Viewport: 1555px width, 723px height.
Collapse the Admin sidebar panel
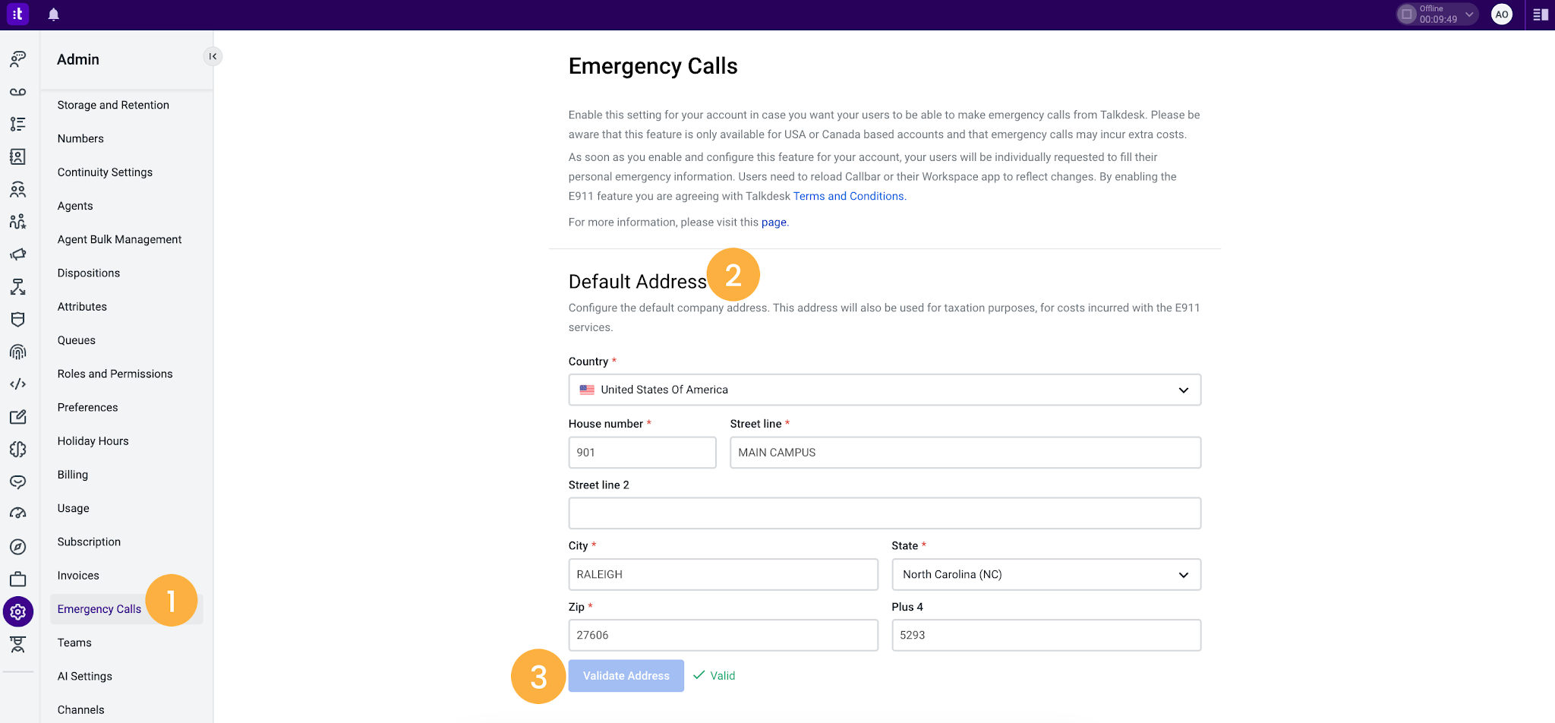coord(213,56)
